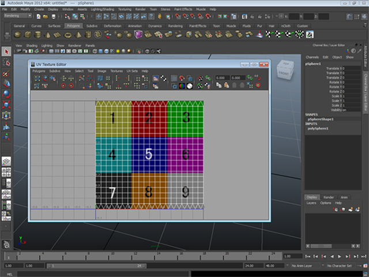
Task: Click the red magnet UV editor icon
Action: click(182, 78)
